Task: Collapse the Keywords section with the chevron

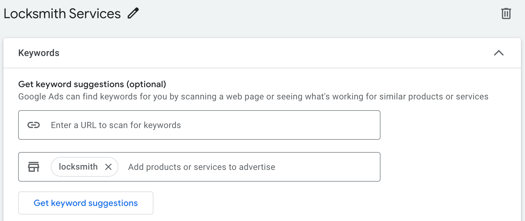Action: pos(499,53)
